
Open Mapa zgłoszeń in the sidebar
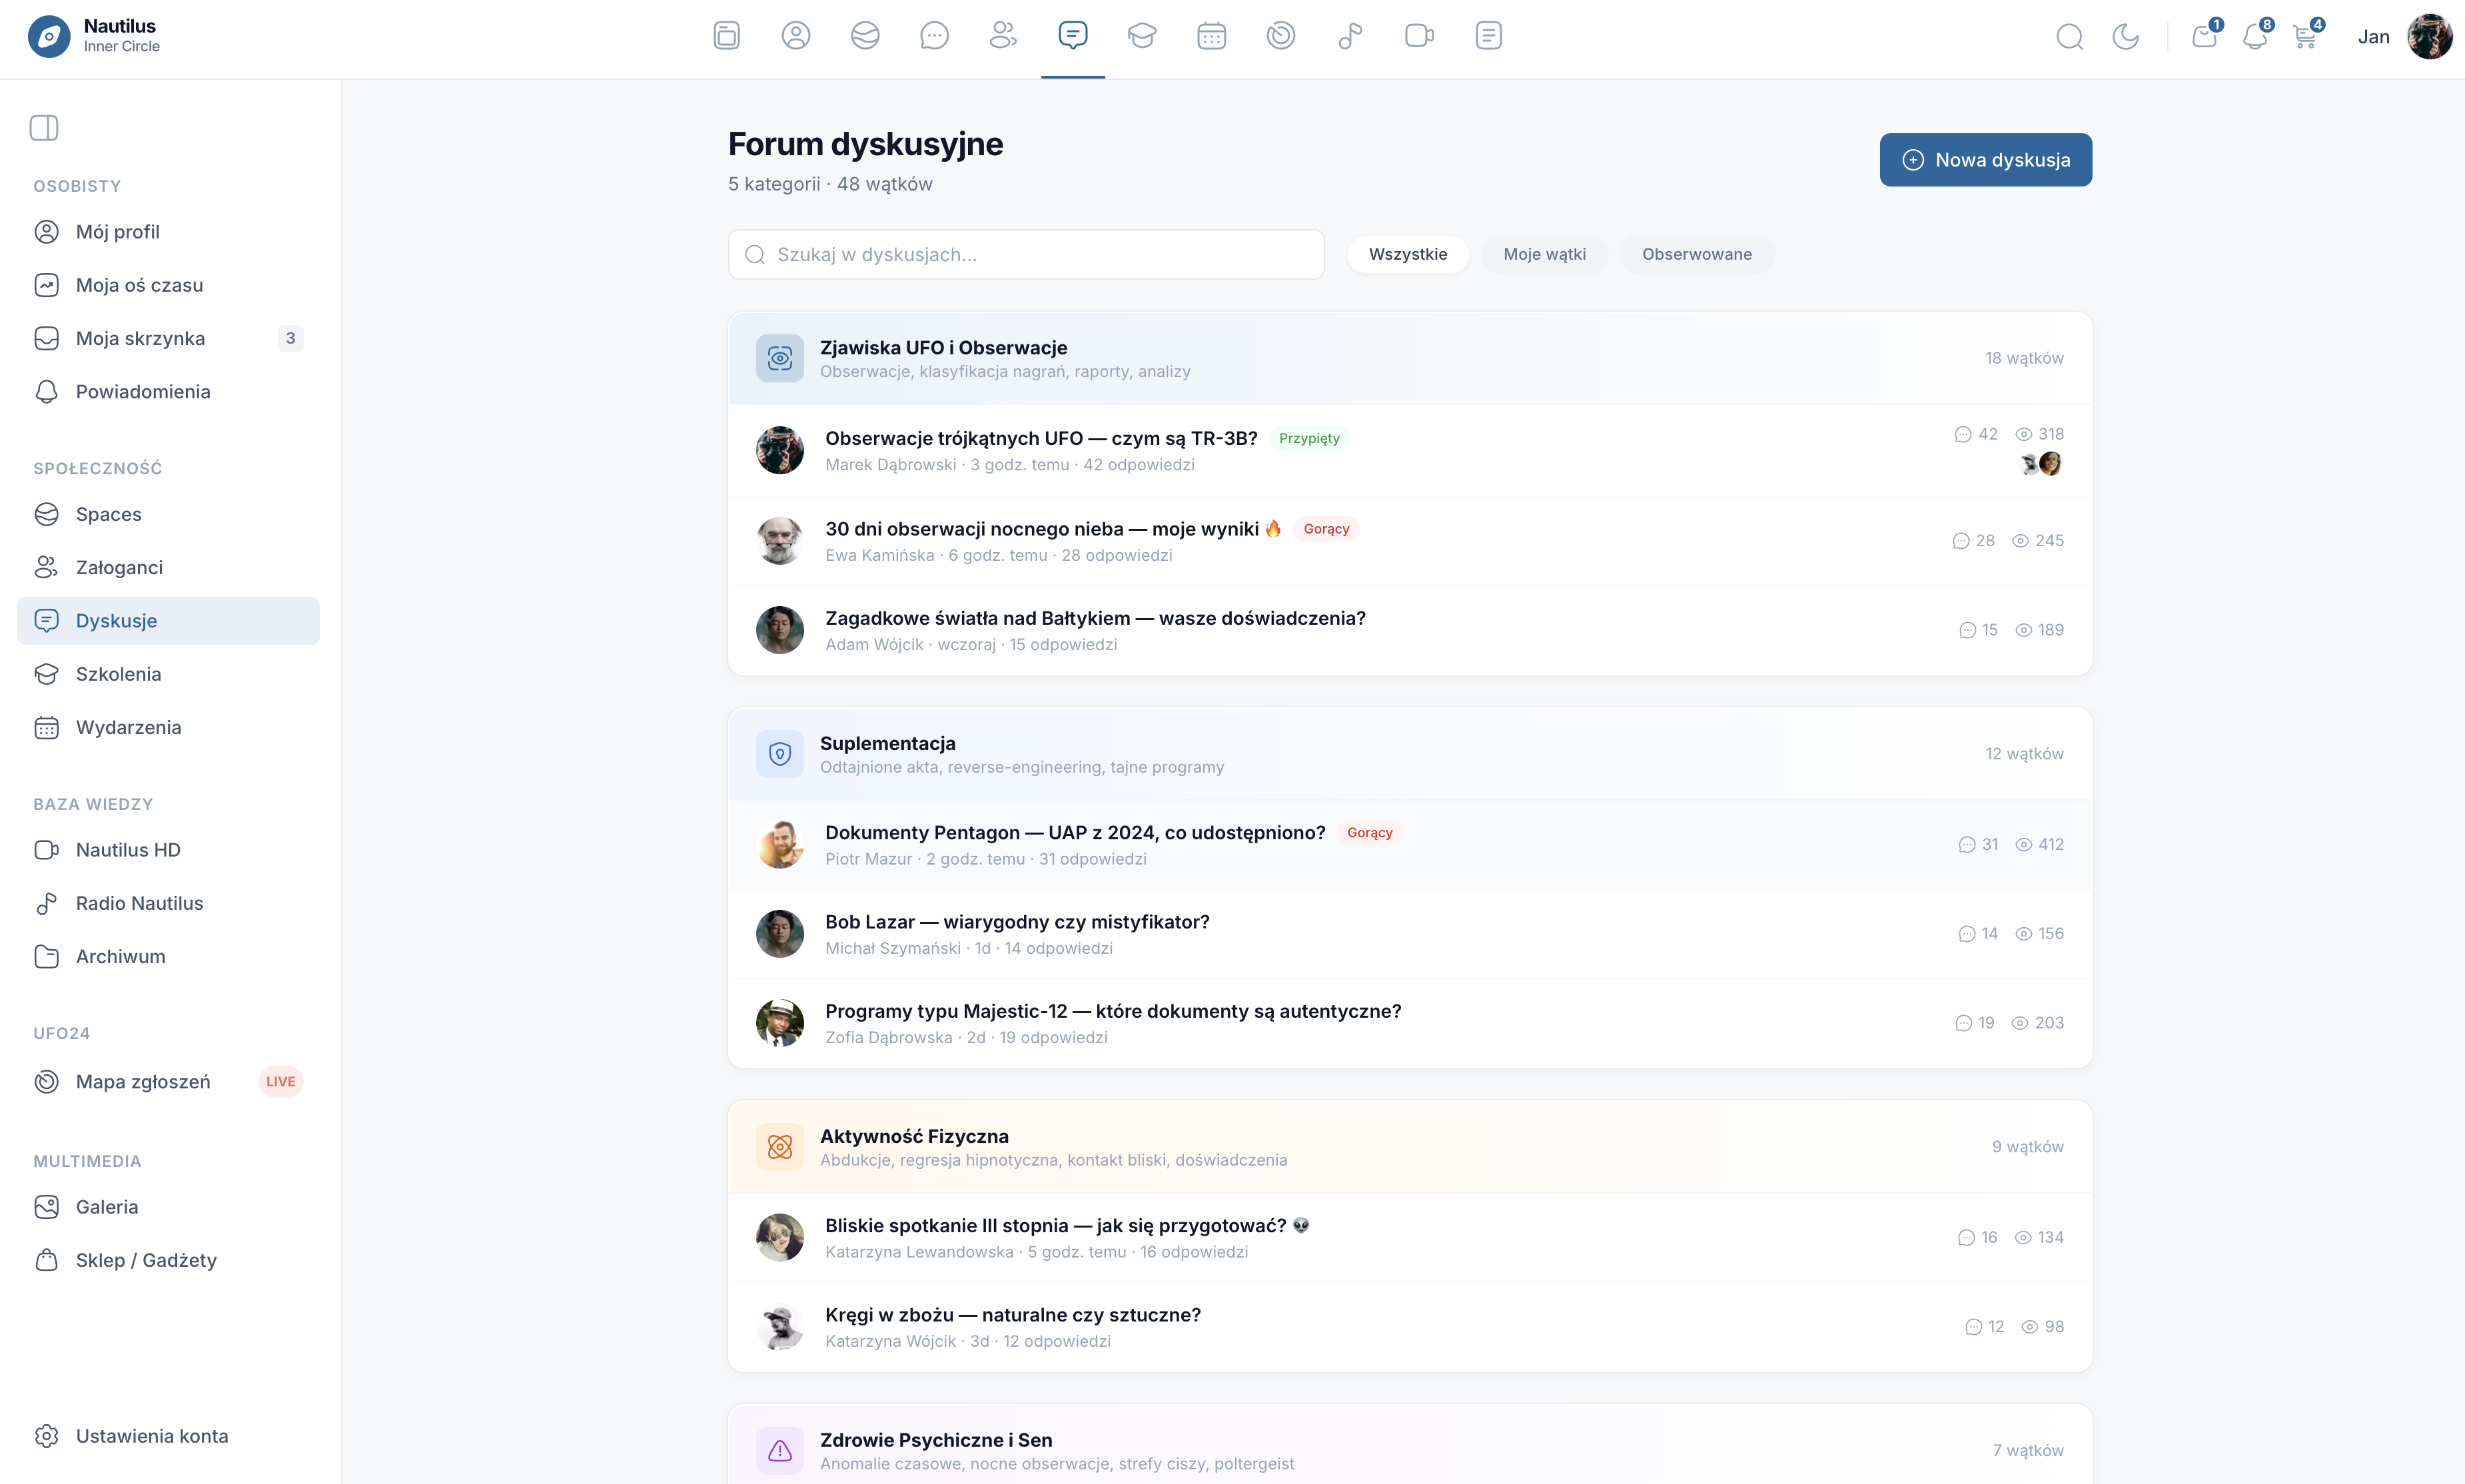pyautogui.click(x=143, y=1082)
